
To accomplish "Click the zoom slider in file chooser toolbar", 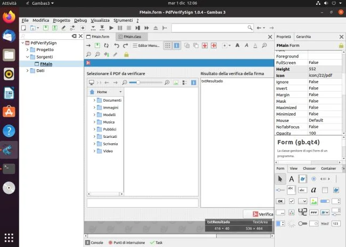I will (x=145, y=83).
